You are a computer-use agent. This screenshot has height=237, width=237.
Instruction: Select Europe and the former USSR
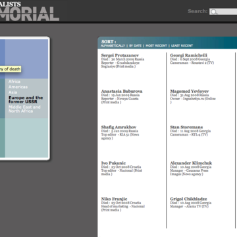(x=26, y=99)
